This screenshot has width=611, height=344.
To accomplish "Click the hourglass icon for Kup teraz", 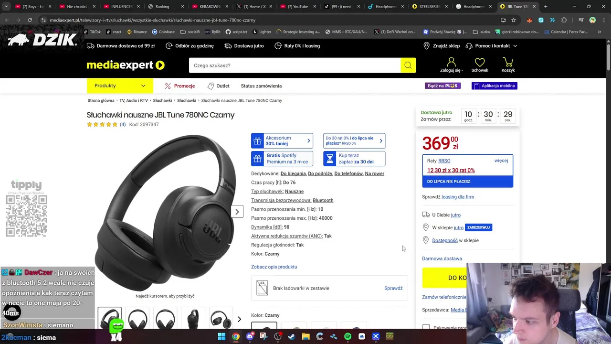I will click(x=329, y=158).
